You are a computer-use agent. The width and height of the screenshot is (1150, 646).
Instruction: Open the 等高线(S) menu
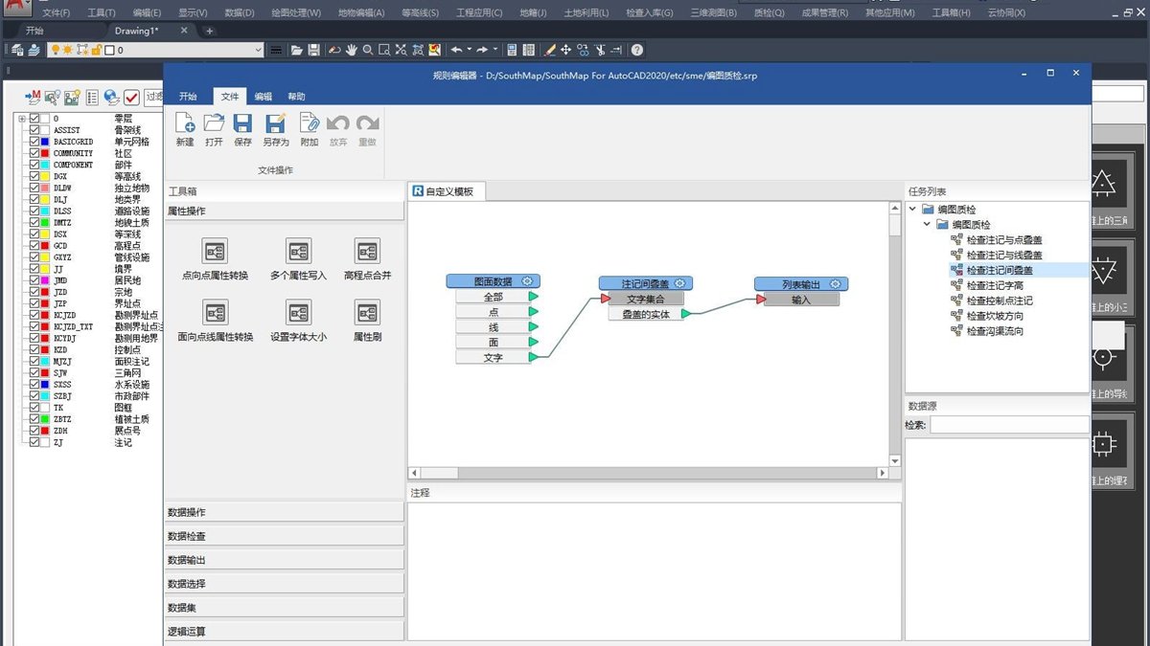(420, 13)
